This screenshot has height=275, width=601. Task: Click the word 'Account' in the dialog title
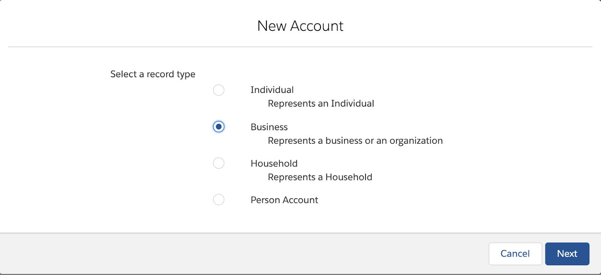point(317,26)
